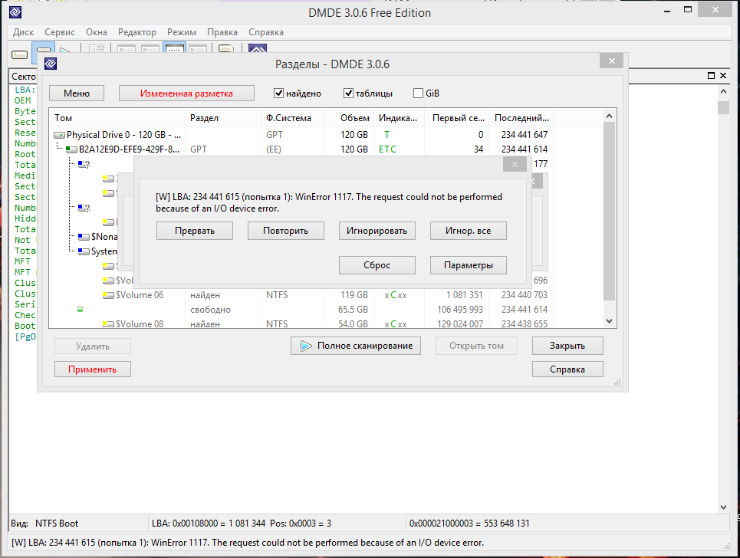Screen dimensions: 740x558
Task: Open the Диск menu
Action: pos(23,32)
